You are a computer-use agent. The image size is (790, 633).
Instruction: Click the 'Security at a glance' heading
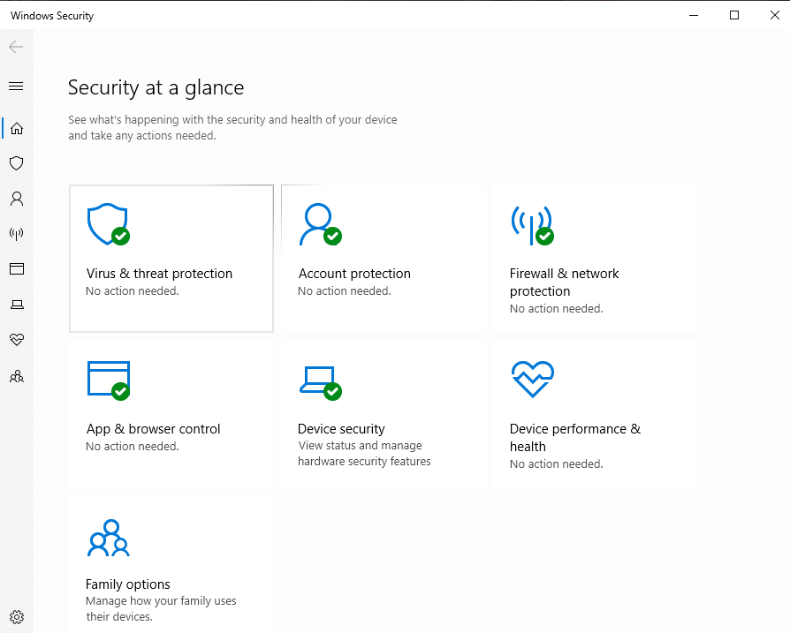[x=156, y=88]
